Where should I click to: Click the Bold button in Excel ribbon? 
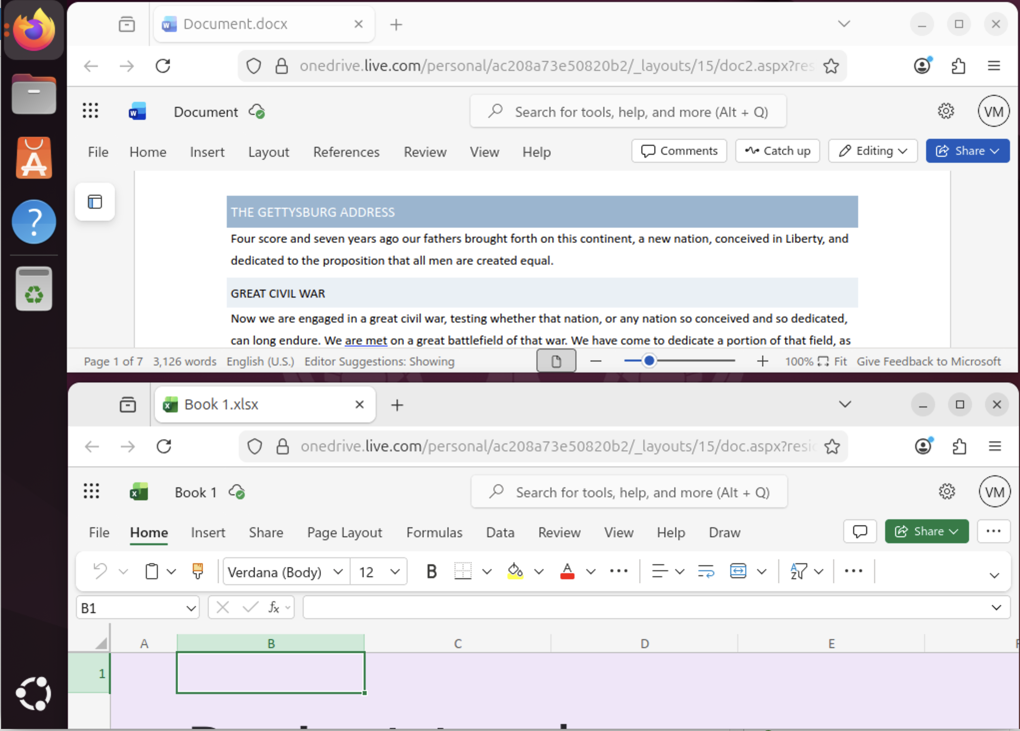[x=432, y=571]
